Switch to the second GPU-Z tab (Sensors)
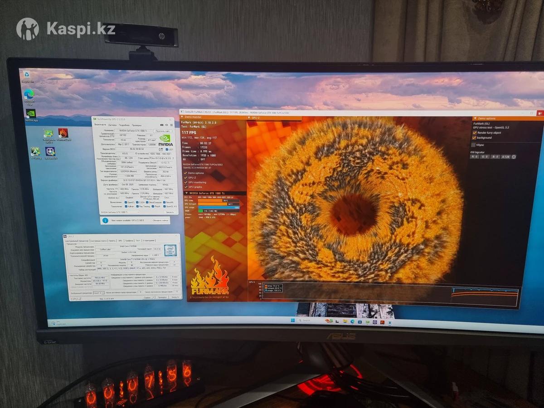The width and height of the screenshot is (544, 408). coord(112,125)
